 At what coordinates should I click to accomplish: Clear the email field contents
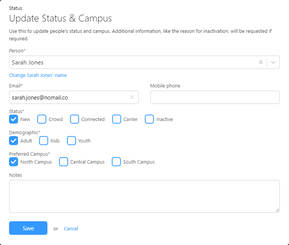(132, 97)
